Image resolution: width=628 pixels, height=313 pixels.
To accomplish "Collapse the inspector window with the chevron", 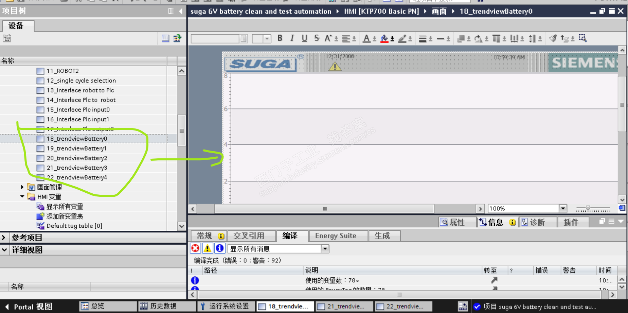I will [621, 222].
